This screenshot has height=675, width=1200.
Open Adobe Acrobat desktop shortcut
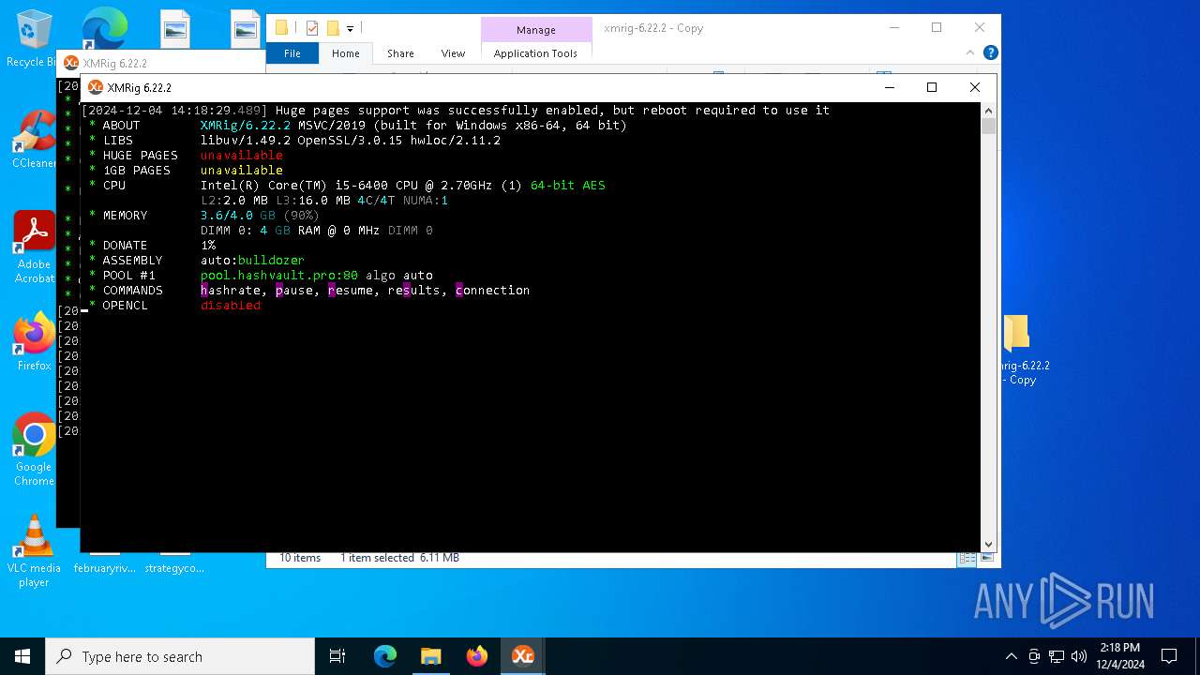34,246
